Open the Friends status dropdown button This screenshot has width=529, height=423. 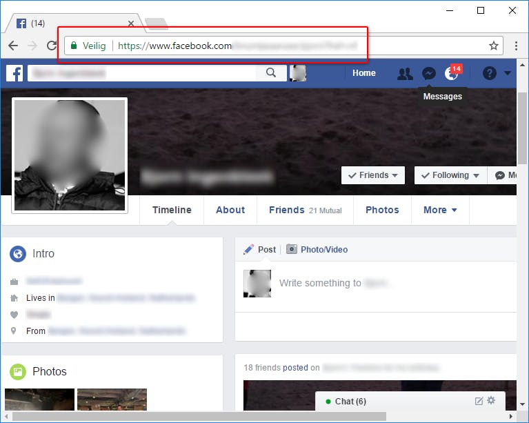point(373,175)
